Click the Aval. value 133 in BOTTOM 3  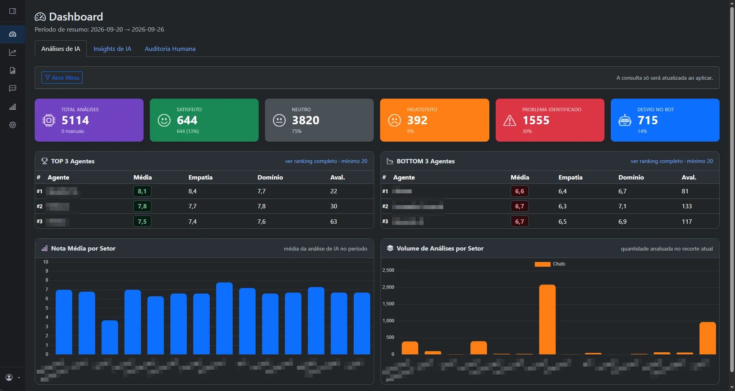coord(686,206)
